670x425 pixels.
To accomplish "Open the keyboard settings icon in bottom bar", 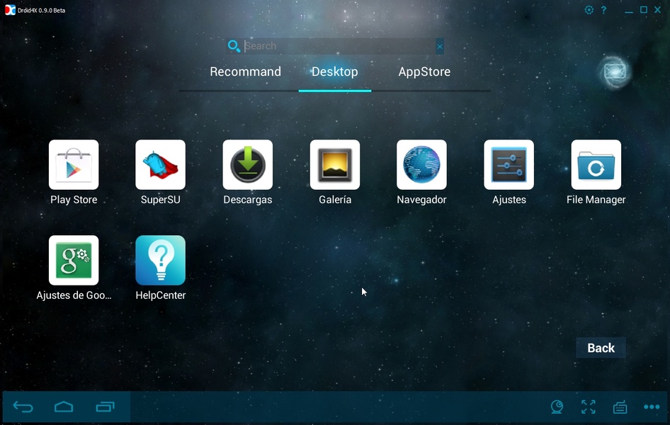I will pos(620,407).
